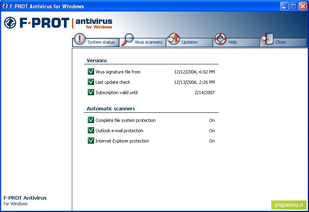Click the System status exclamation icon
309x212 pixels.
tap(79, 39)
